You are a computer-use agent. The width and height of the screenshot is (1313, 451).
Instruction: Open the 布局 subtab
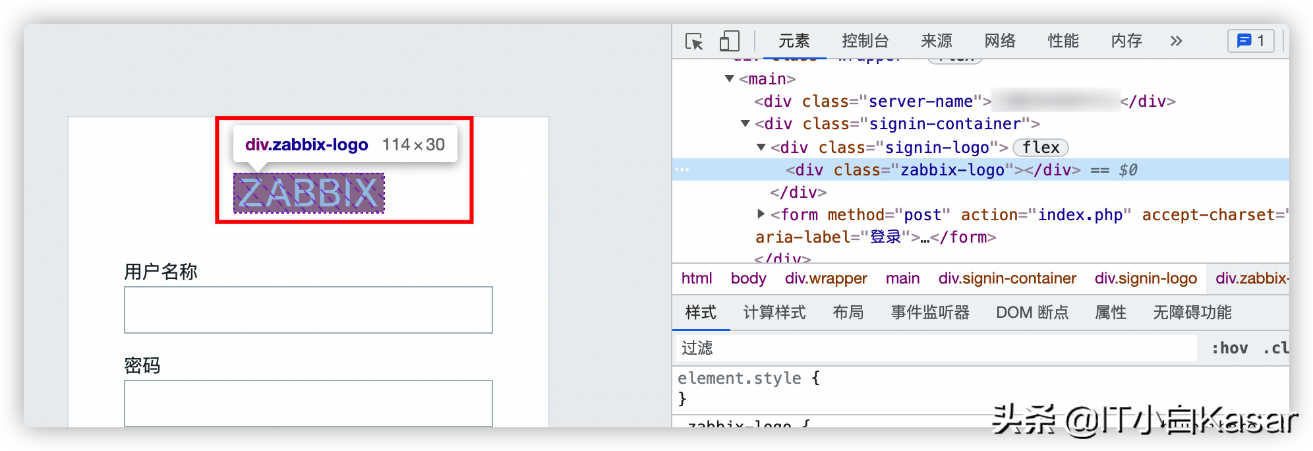click(x=848, y=313)
